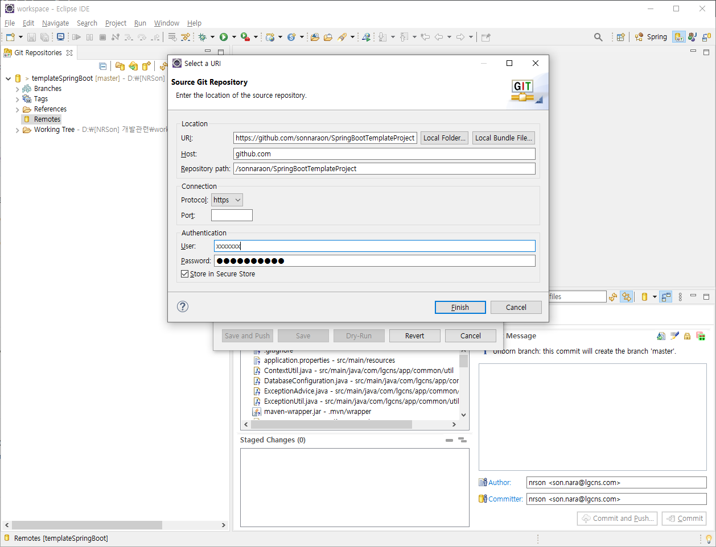The image size is (716, 547).
Task: Open the Git Staging view menu dots
Action: tap(680, 297)
